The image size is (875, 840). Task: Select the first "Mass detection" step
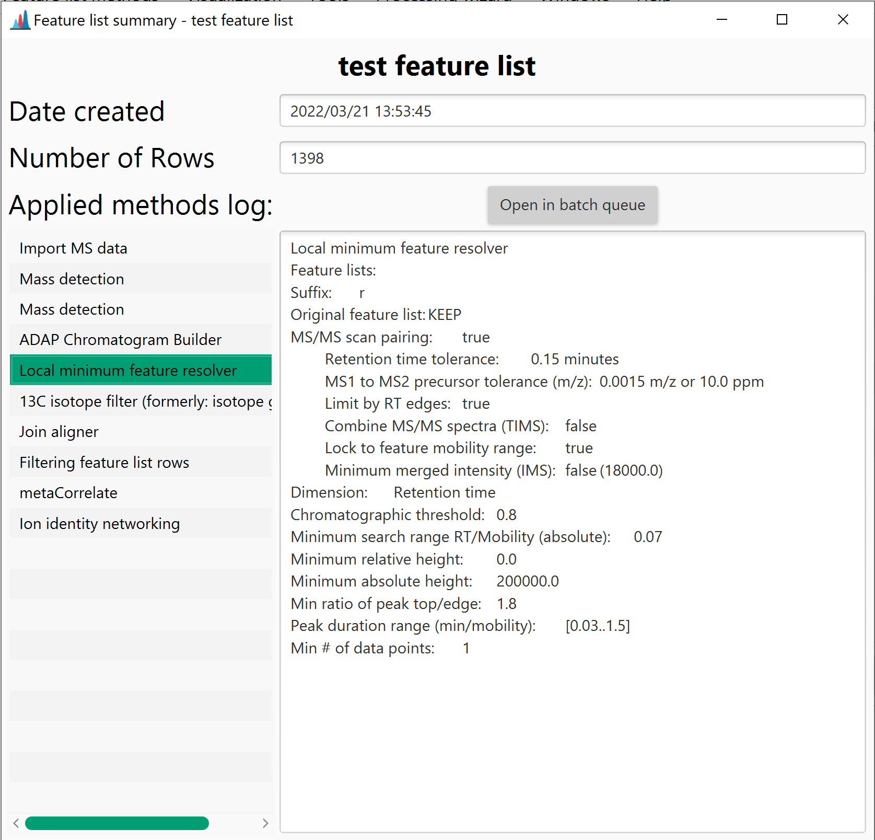(x=72, y=279)
